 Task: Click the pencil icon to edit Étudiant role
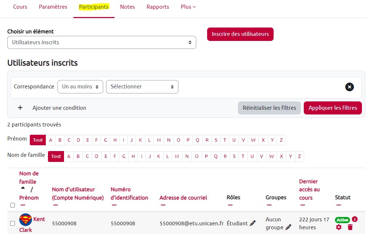tap(253, 223)
